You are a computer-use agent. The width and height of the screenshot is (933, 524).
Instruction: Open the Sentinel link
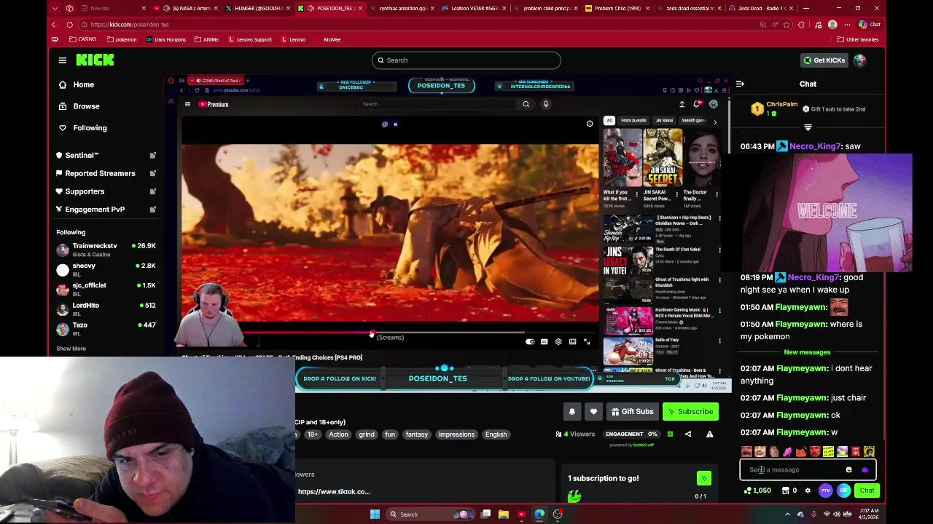(x=82, y=155)
